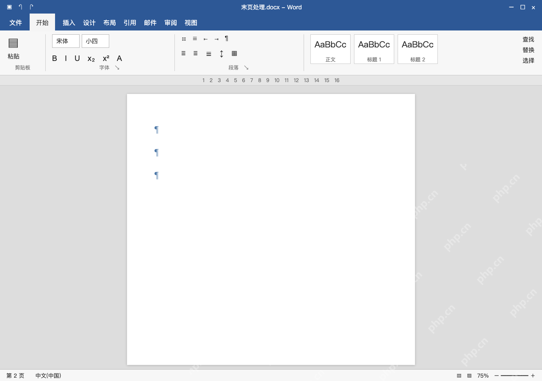Screen dimensions: 542x381
Task: Increase the paragraph indent
Action: (x=216, y=39)
